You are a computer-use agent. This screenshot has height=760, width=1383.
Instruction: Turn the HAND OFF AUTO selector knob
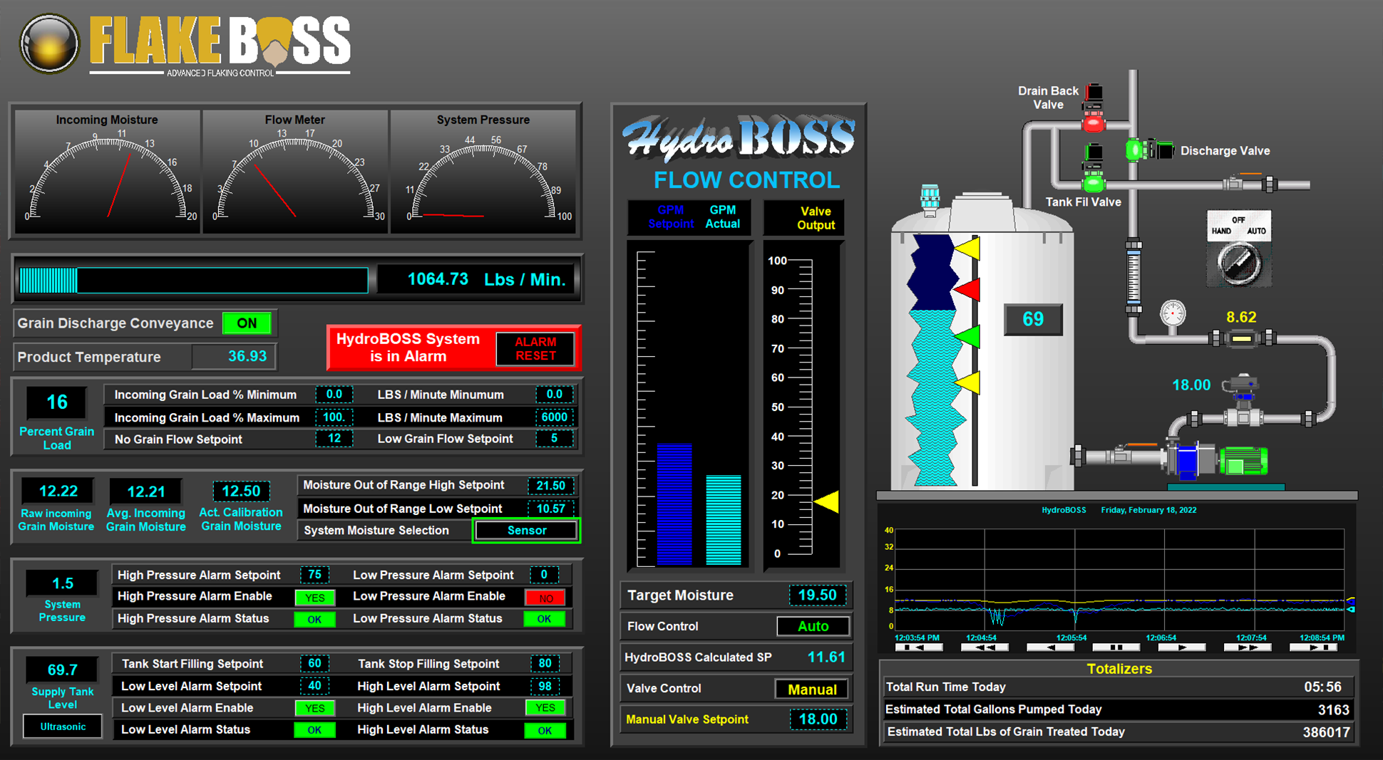[x=1238, y=263]
